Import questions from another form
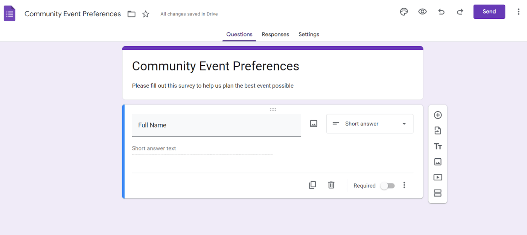527x235 pixels. (x=438, y=130)
